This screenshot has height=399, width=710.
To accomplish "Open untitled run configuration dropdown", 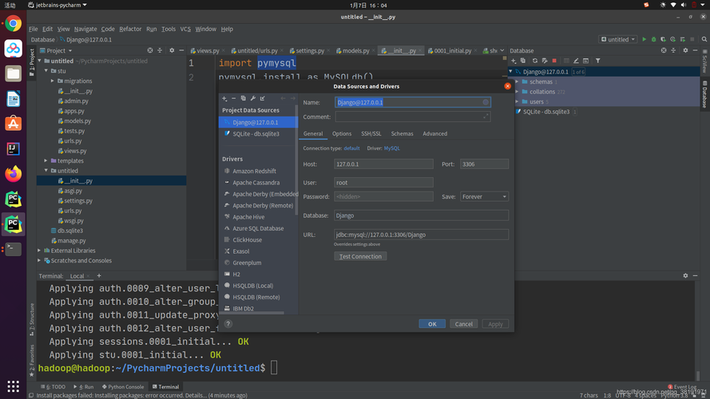I will coord(618,39).
